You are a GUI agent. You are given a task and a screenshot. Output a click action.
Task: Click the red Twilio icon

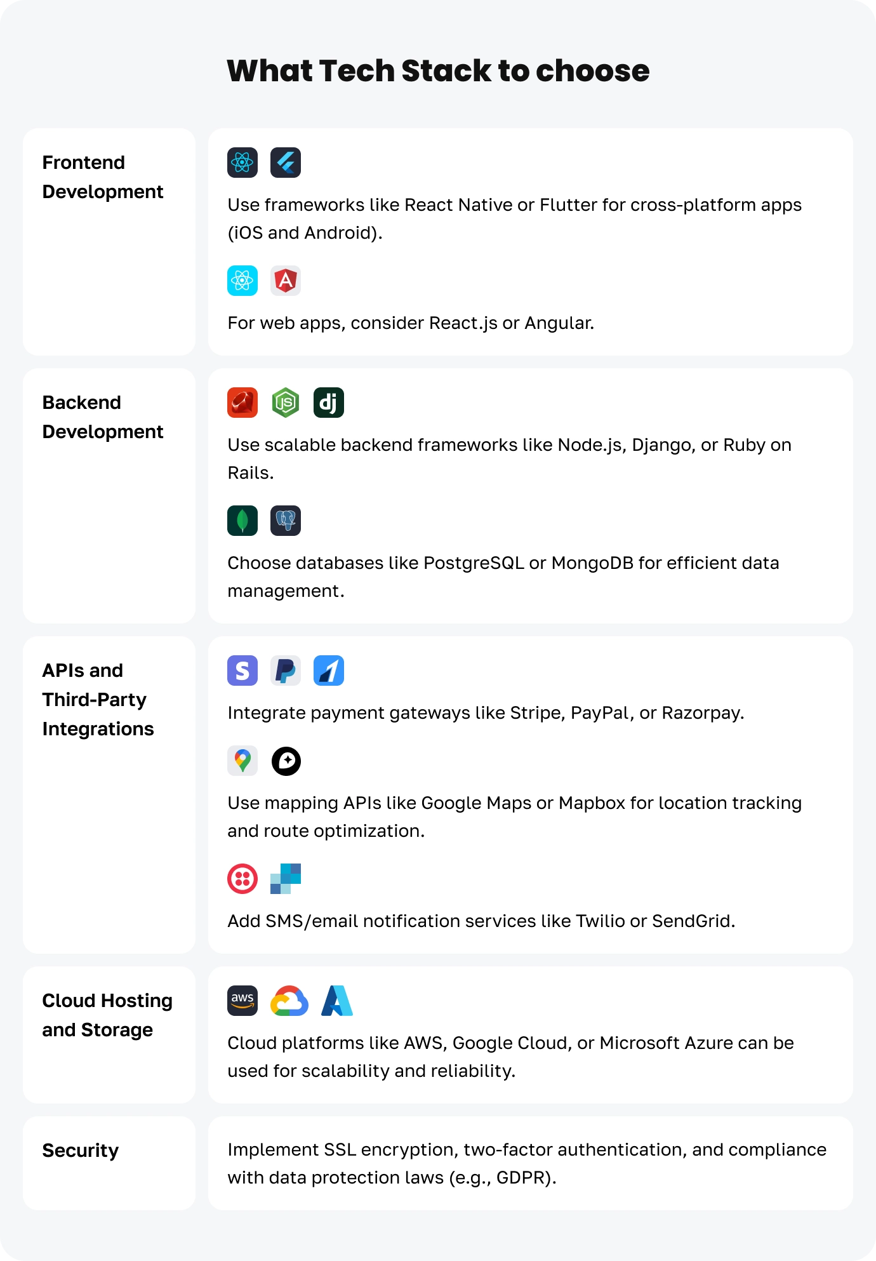[x=242, y=879]
